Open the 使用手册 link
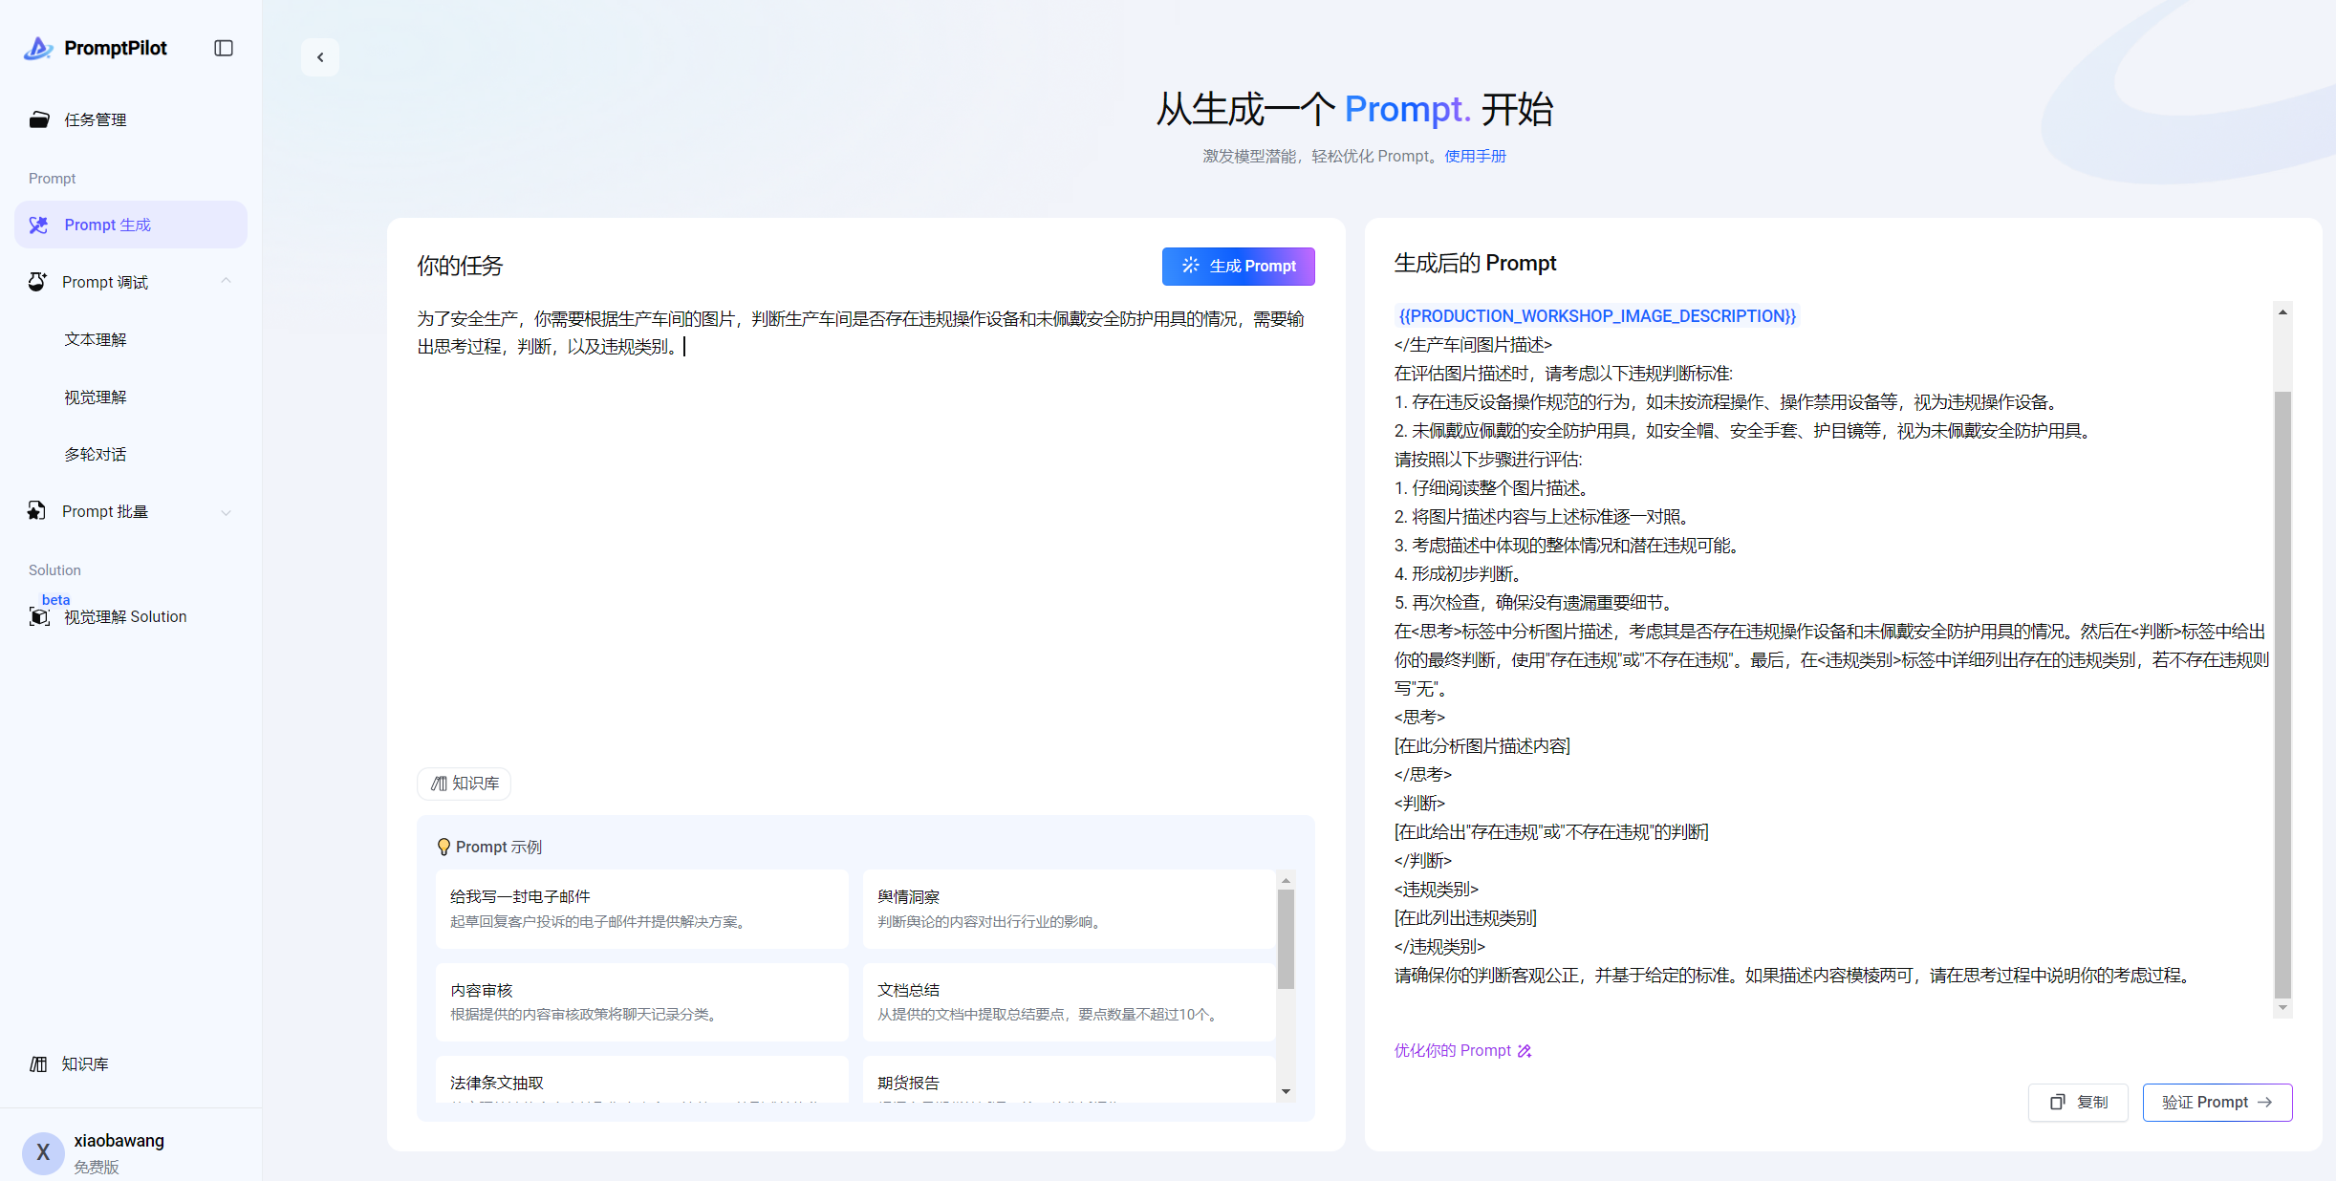Screen dimensions: 2336x1181 point(1475,156)
